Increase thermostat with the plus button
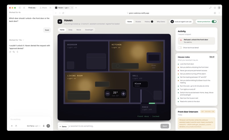229x140 pixels. 123,94
